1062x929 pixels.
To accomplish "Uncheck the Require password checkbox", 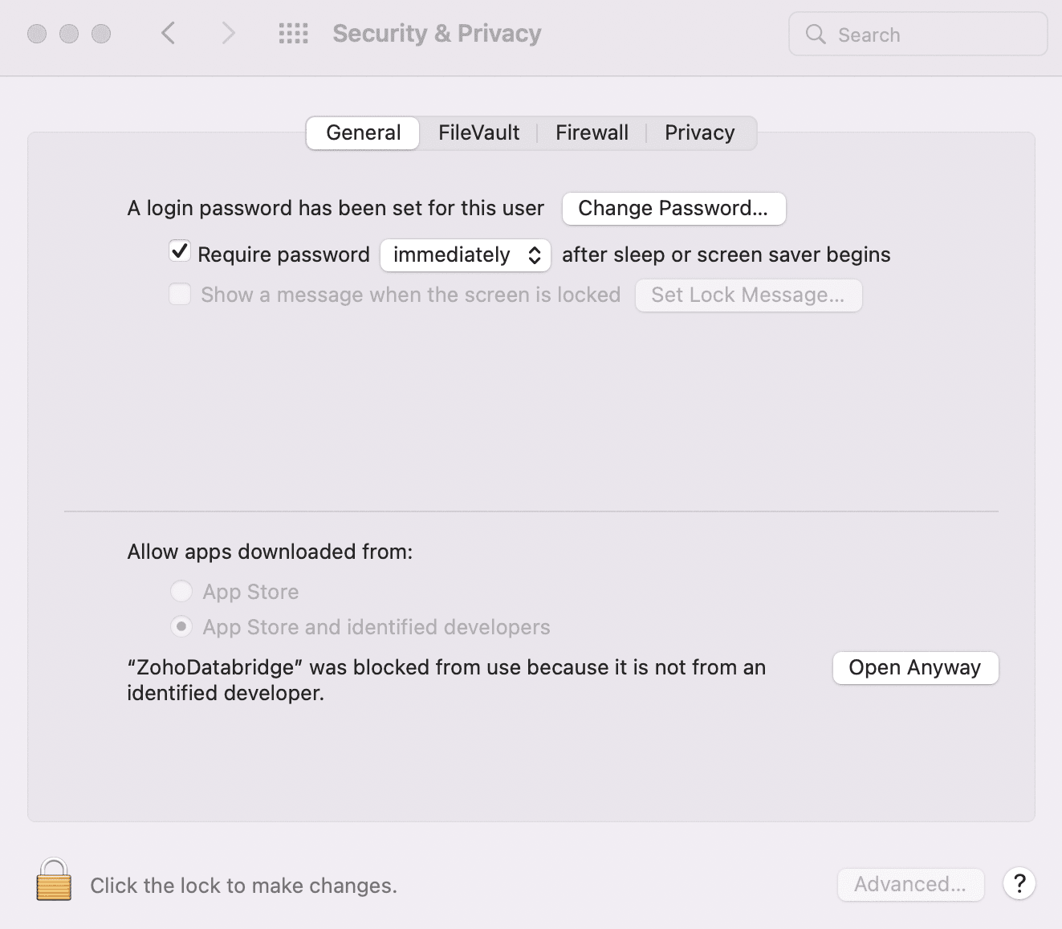I will point(180,252).
